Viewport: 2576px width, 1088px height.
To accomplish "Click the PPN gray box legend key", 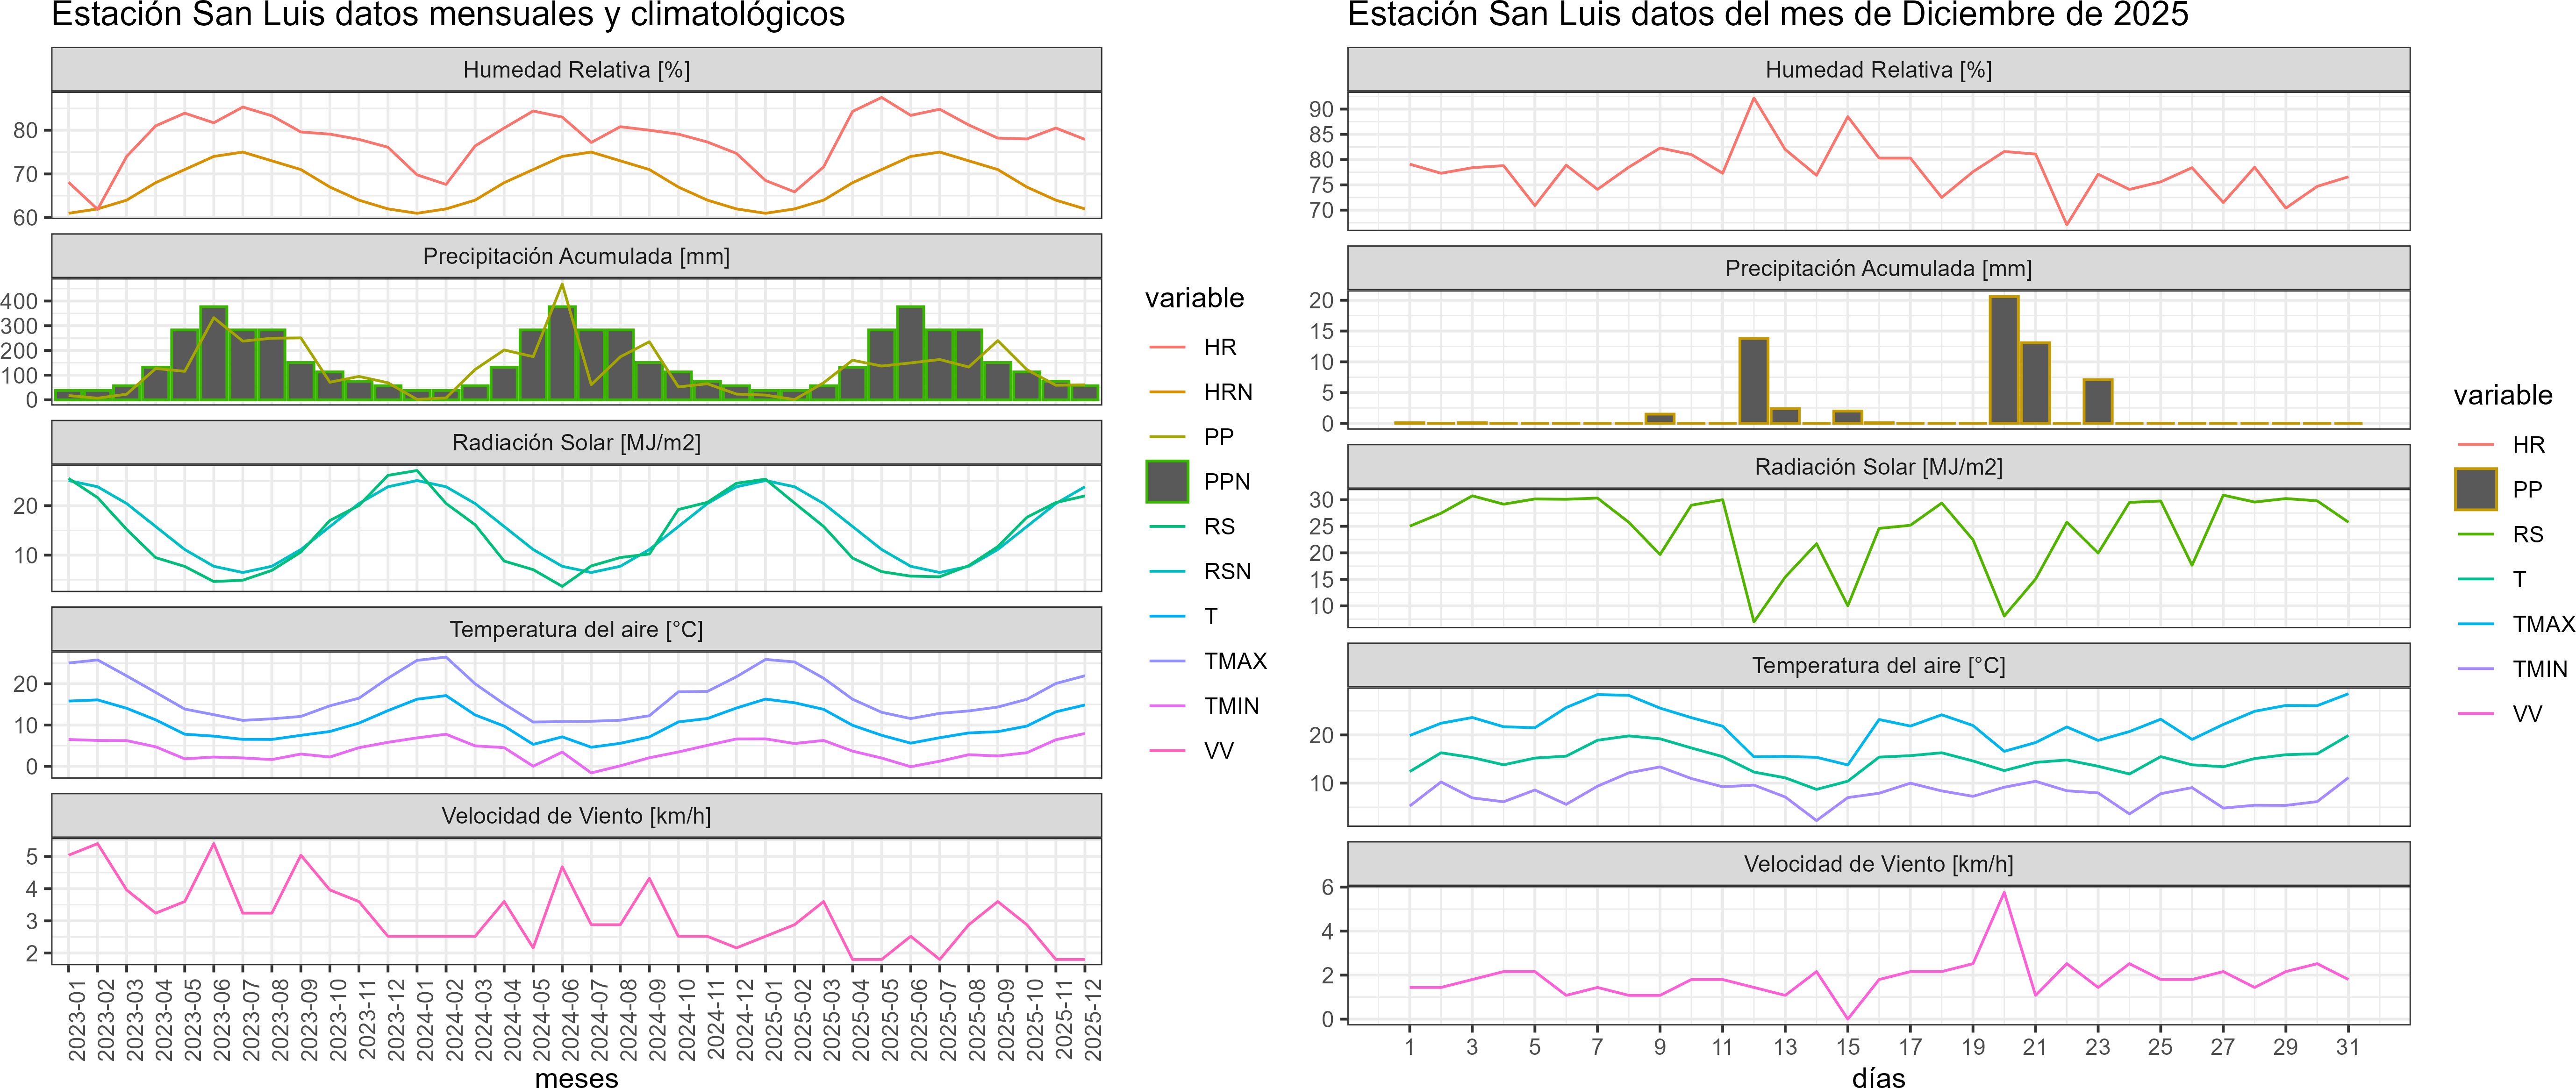I will pyautogui.click(x=1167, y=481).
